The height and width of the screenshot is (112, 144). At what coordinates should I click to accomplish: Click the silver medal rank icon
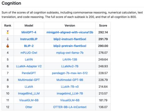(x=8, y=39)
